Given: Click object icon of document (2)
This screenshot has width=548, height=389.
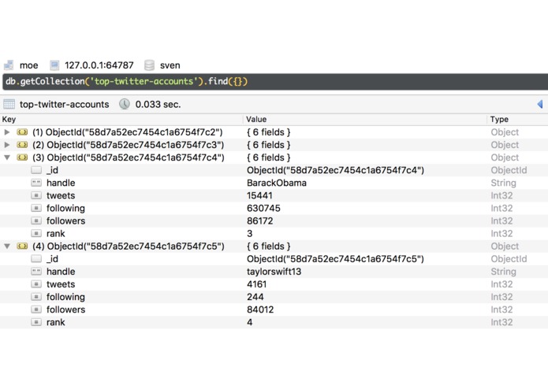Looking at the screenshot, I should pyautogui.click(x=22, y=145).
